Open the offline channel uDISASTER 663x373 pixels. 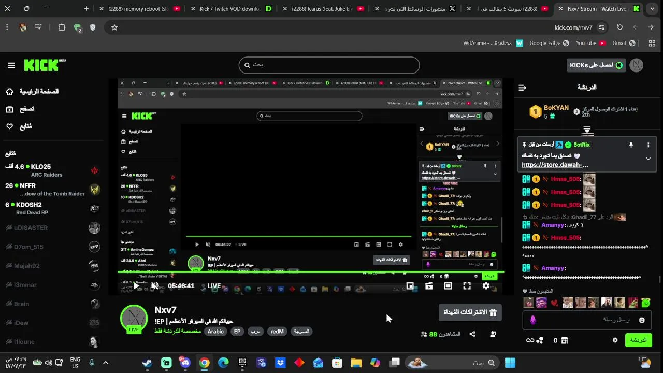click(x=52, y=227)
